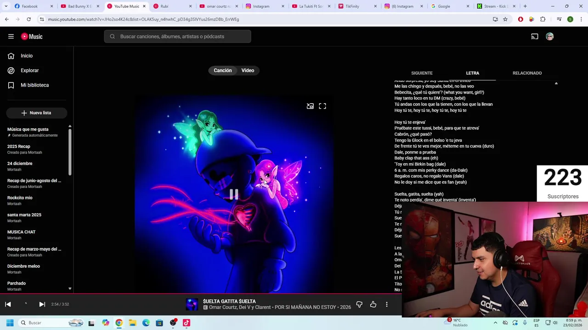
Task: Dislike the current song
Action: click(x=359, y=304)
